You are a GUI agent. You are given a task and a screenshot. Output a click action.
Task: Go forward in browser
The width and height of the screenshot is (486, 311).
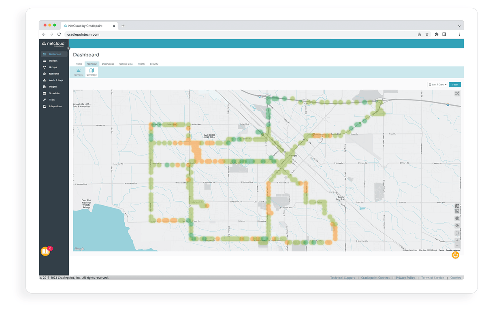point(51,34)
